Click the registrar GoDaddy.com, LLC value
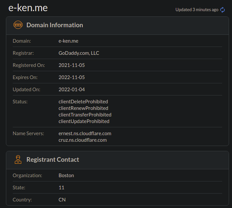232x208 pixels. pos(79,53)
